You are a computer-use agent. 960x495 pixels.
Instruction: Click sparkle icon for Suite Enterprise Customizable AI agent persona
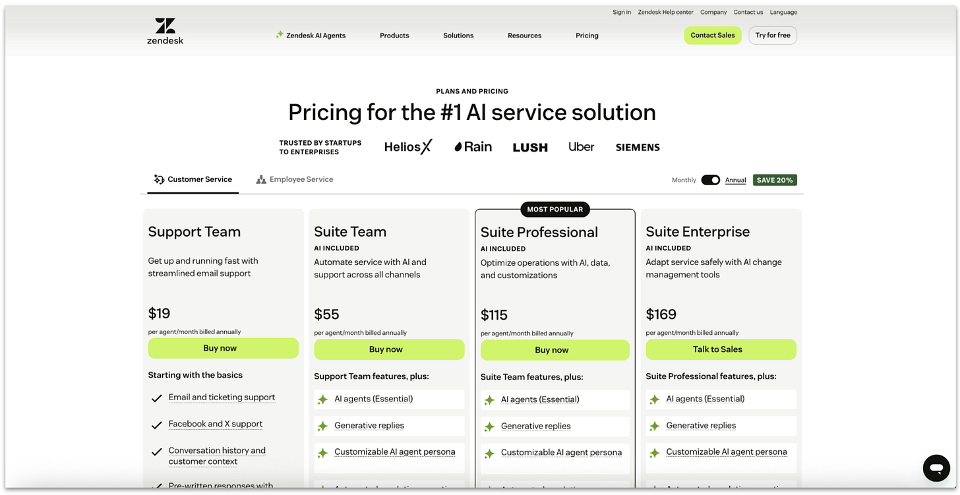(x=655, y=453)
